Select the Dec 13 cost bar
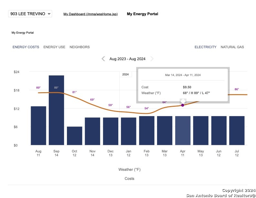Viewport: 256px width, 198px height. point(111,131)
